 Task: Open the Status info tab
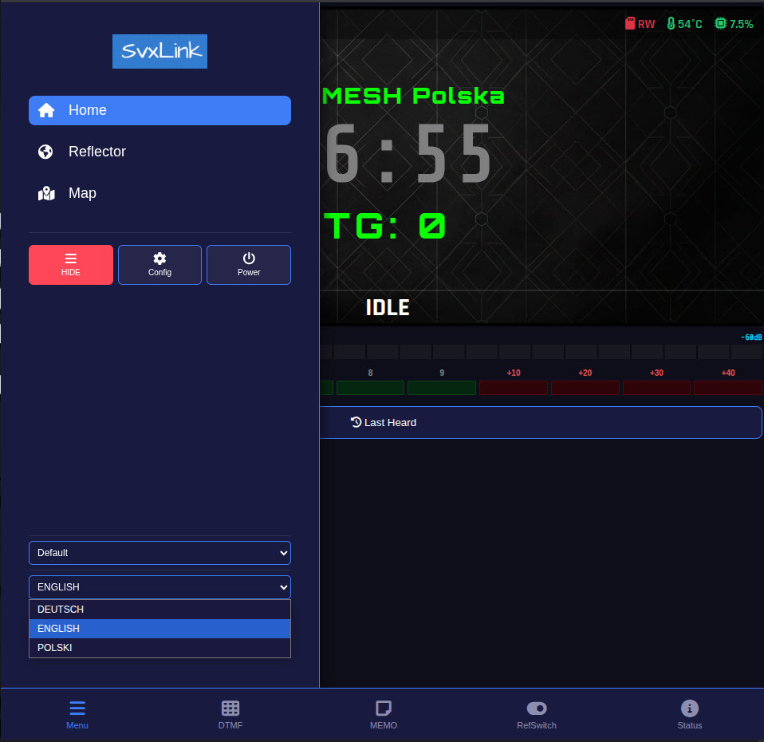click(690, 715)
